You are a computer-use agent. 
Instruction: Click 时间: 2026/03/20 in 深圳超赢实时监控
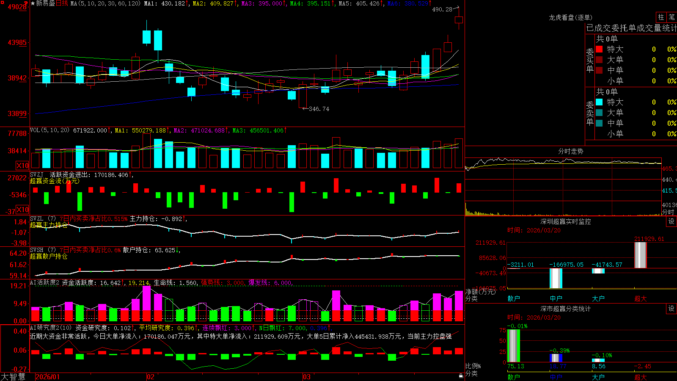534,230
